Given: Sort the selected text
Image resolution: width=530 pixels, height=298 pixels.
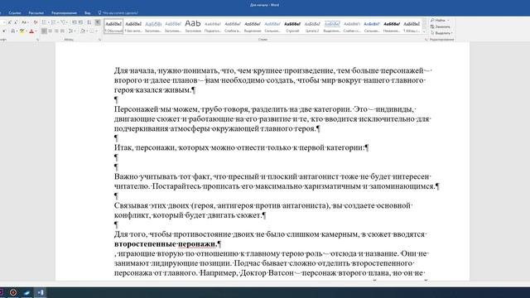Looking at the screenshot, I should (89, 22).
